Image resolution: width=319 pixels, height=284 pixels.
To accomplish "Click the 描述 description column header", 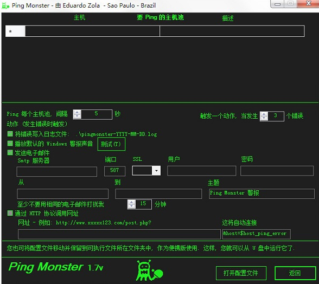I will 228,18.
